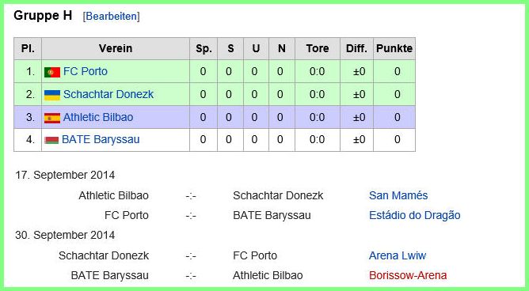The image size is (529, 291).
Task: Click the Gruppe H heading
Action: coord(43,16)
